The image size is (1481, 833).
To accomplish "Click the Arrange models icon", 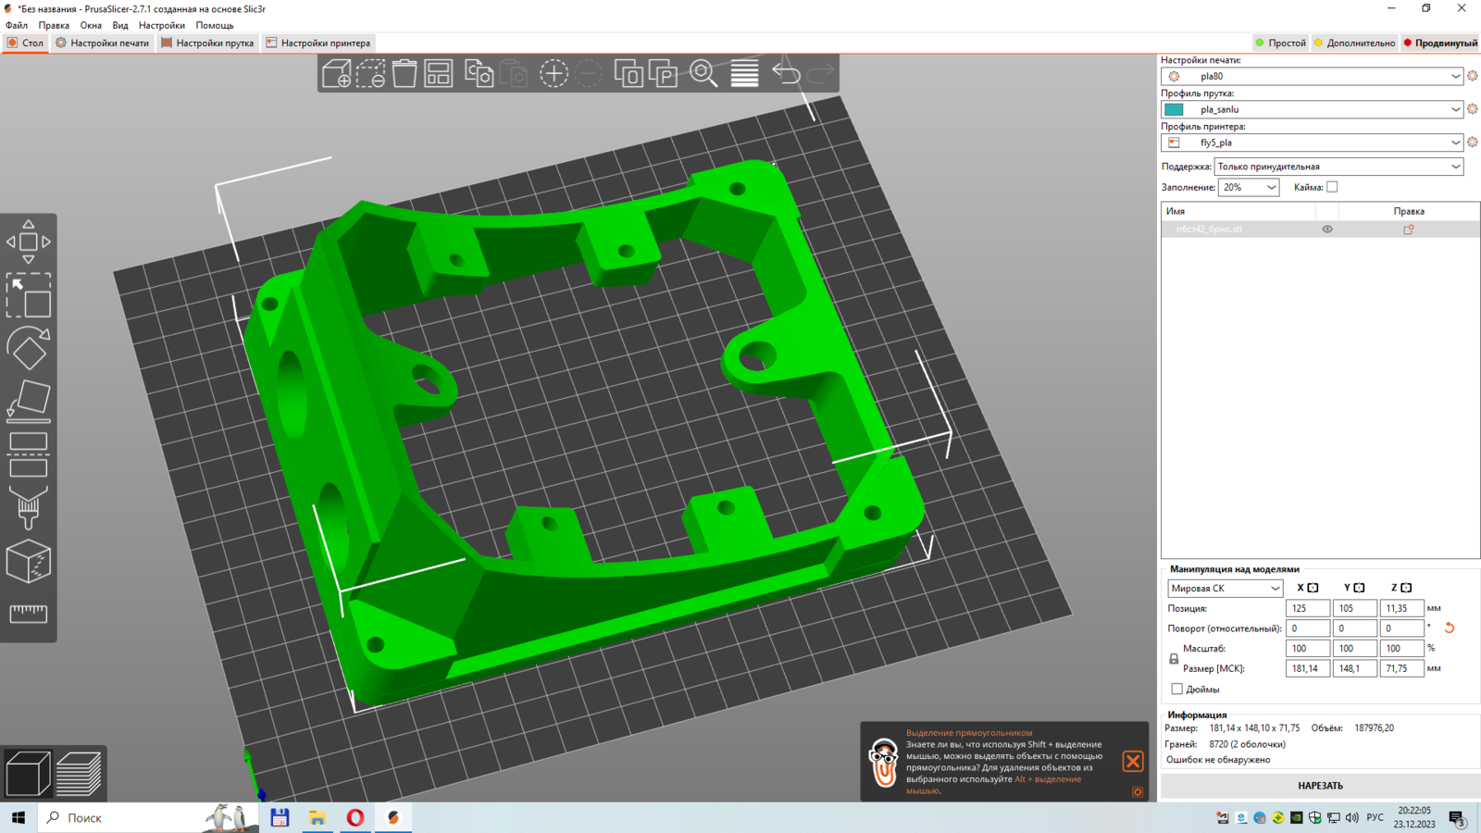I will click(438, 73).
